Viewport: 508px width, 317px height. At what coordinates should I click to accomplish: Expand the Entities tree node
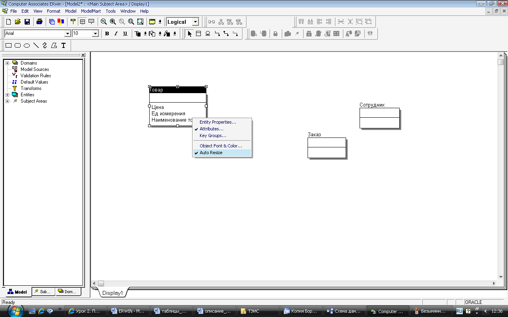pyautogui.click(x=7, y=95)
